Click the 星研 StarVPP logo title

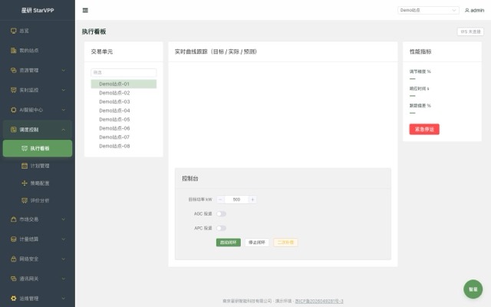(38, 10)
